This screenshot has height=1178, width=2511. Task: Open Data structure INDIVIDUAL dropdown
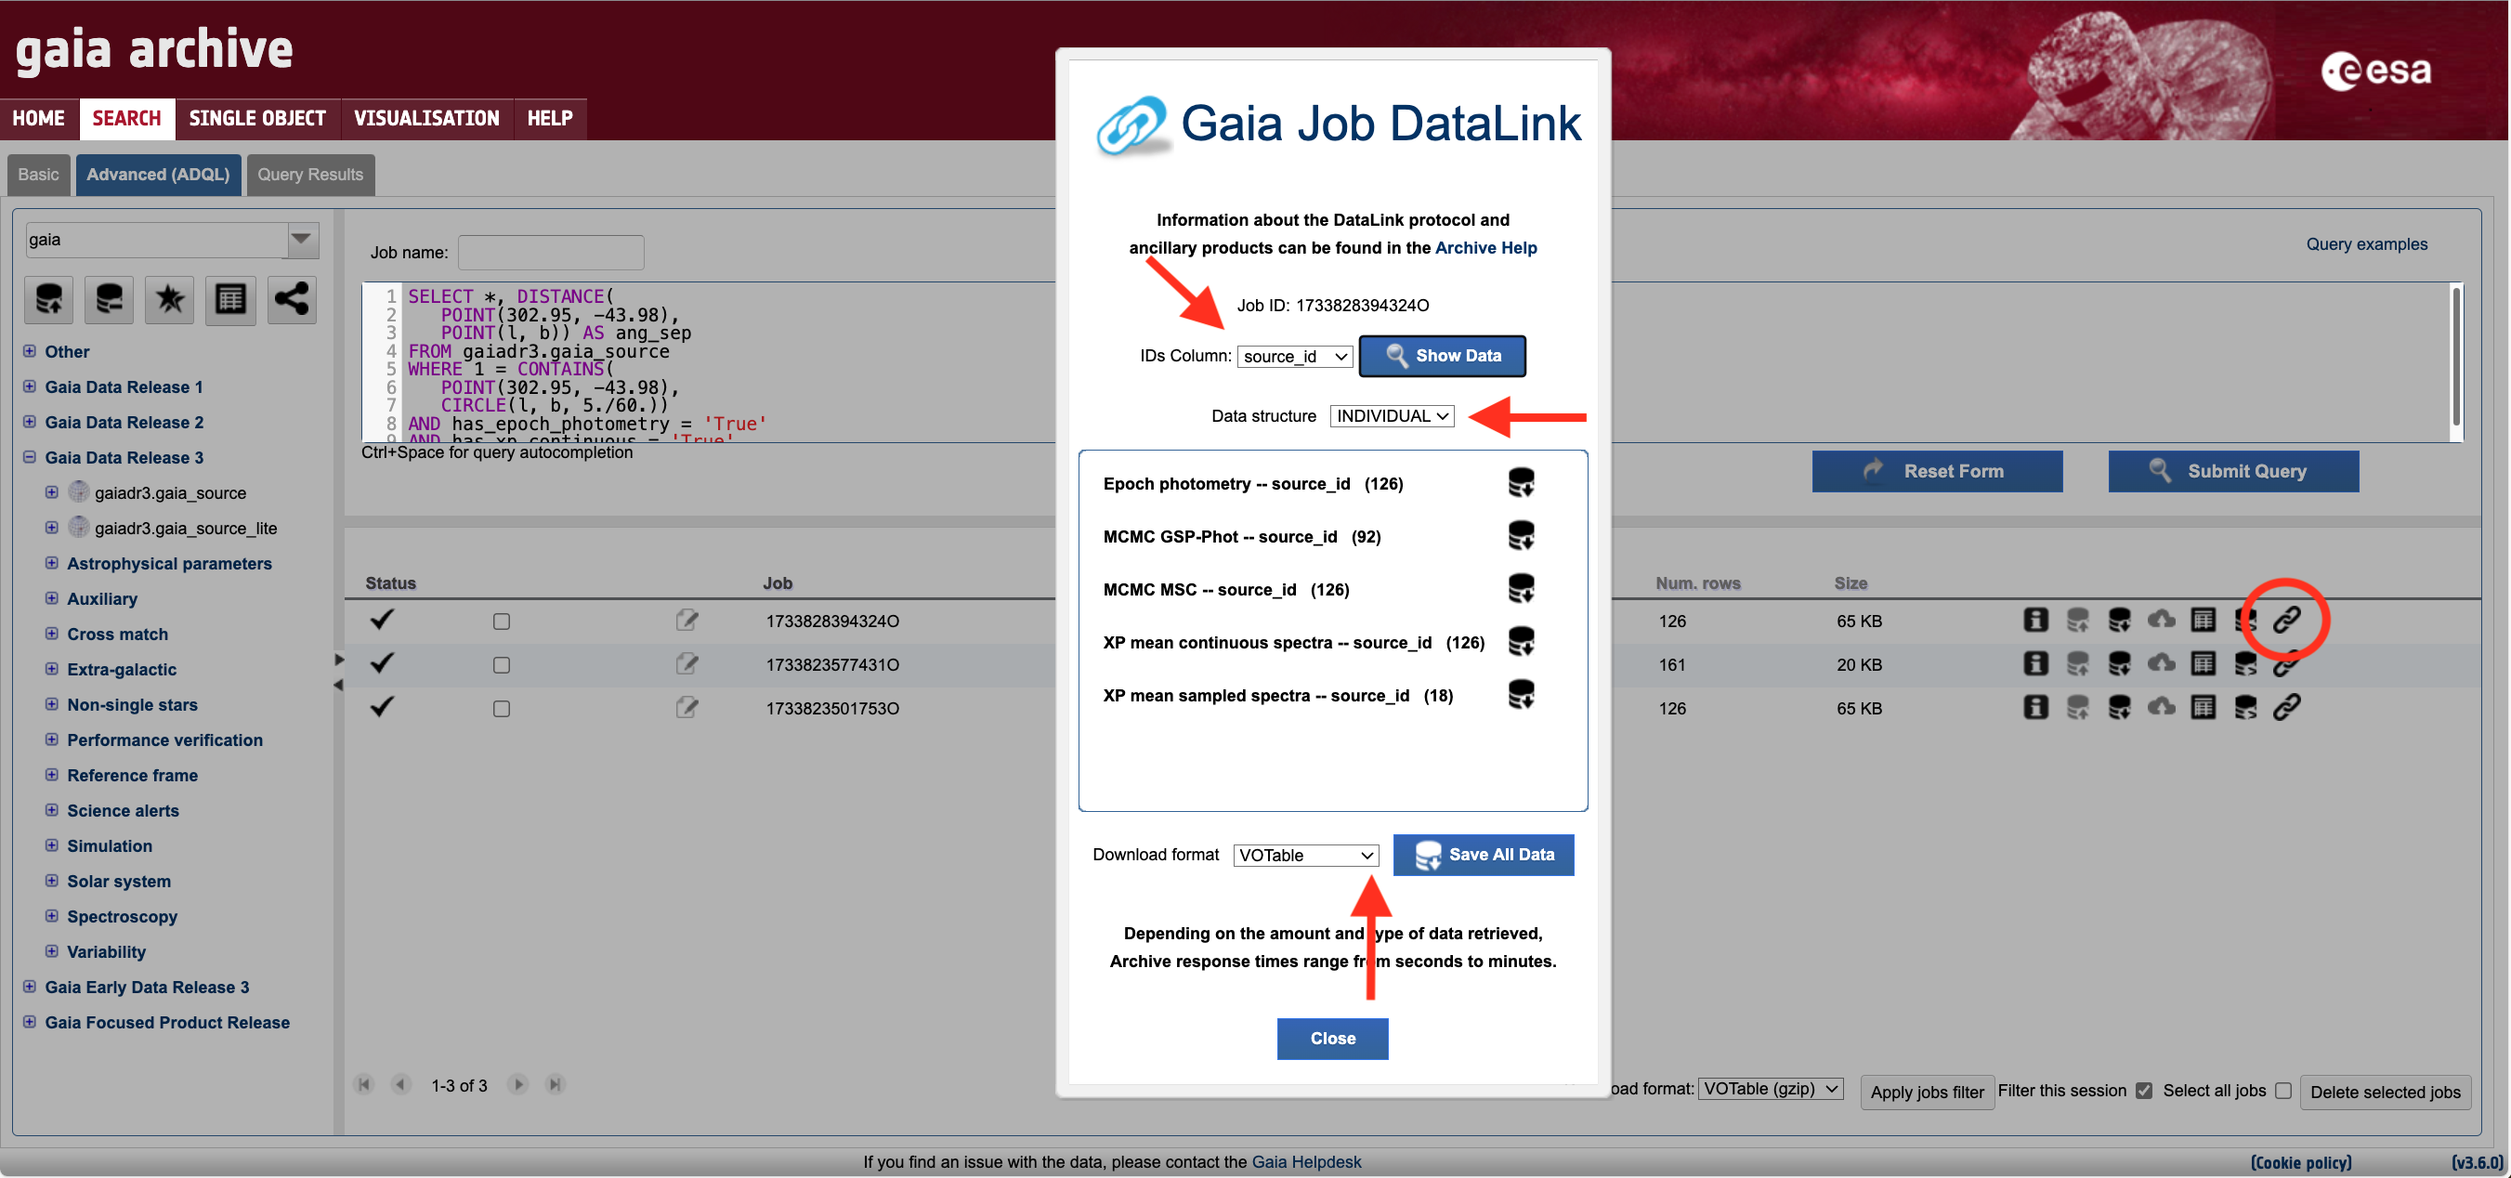click(x=1391, y=416)
